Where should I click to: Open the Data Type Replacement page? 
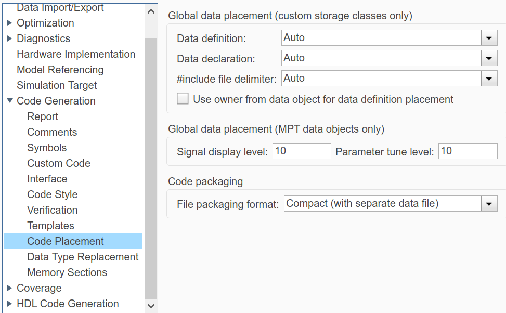pos(83,257)
